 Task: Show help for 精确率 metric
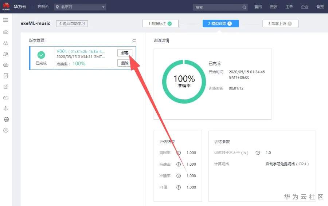[179, 164]
